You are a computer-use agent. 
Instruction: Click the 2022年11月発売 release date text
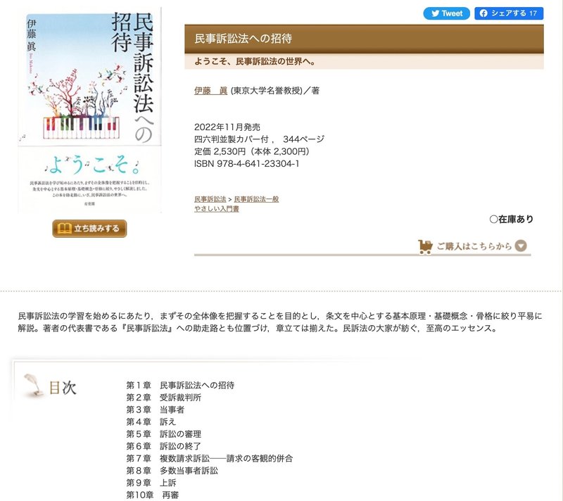pyautogui.click(x=227, y=127)
